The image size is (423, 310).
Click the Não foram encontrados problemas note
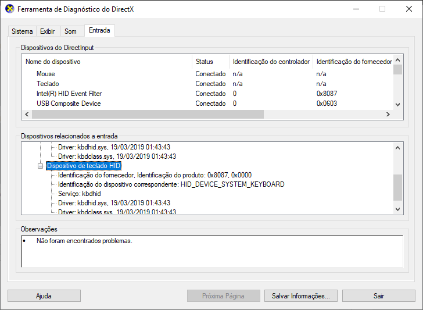click(84, 241)
